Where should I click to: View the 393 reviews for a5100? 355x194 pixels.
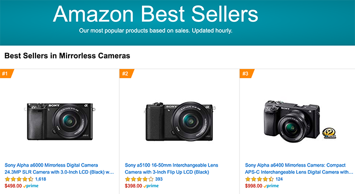click(x=159, y=179)
